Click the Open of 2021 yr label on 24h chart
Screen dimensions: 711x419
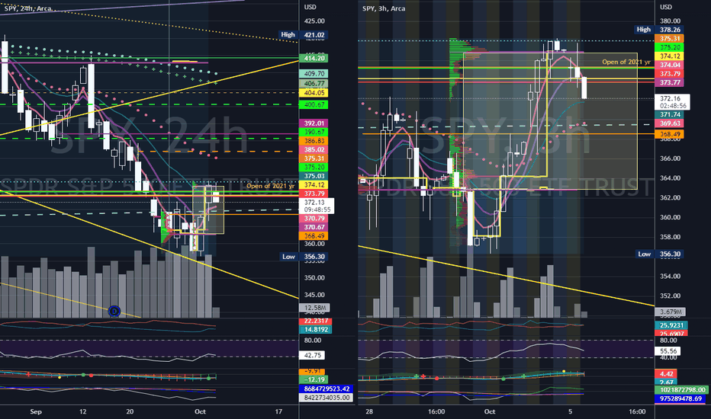pyautogui.click(x=270, y=186)
